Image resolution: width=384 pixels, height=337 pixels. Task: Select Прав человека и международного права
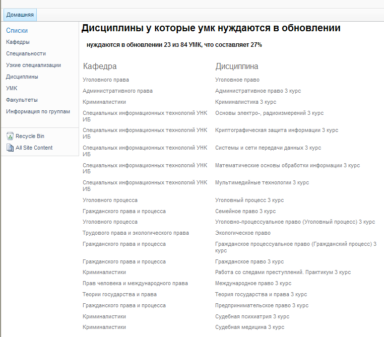point(135,284)
